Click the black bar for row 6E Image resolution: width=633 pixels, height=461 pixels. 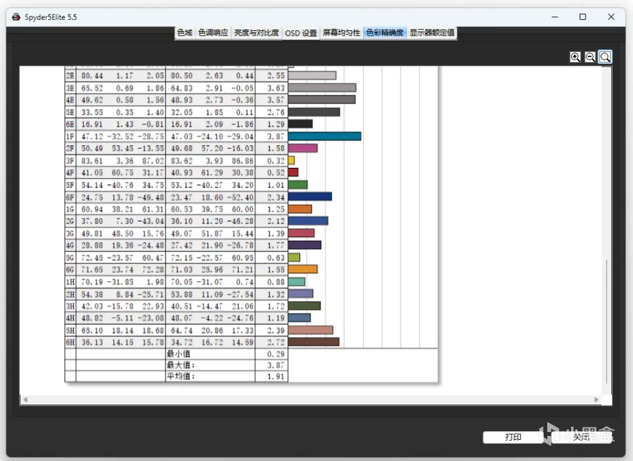coord(301,124)
